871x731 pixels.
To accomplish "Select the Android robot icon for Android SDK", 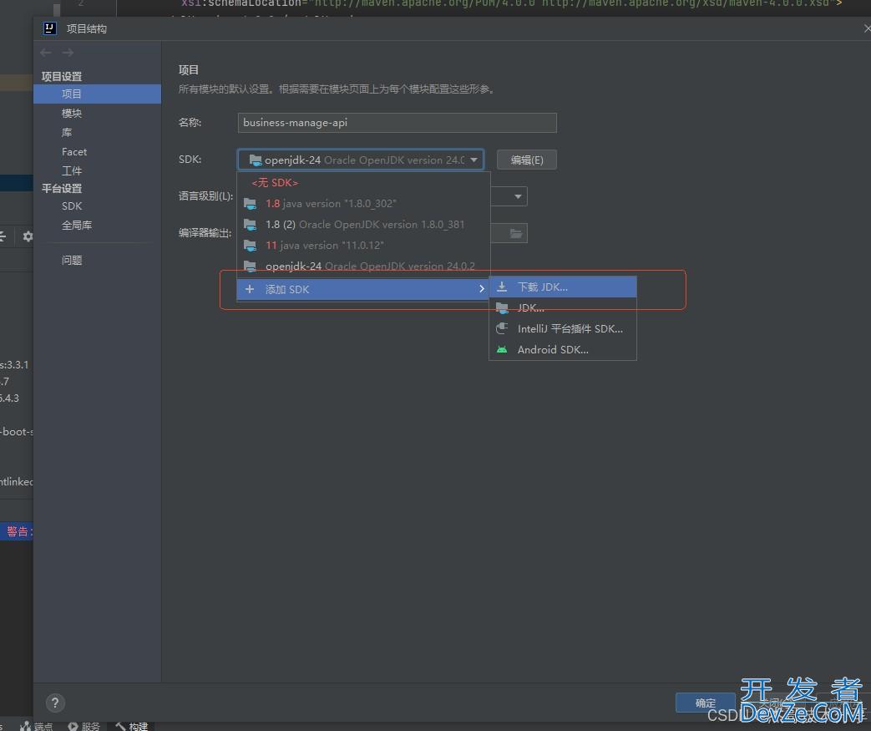I will click(502, 349).
